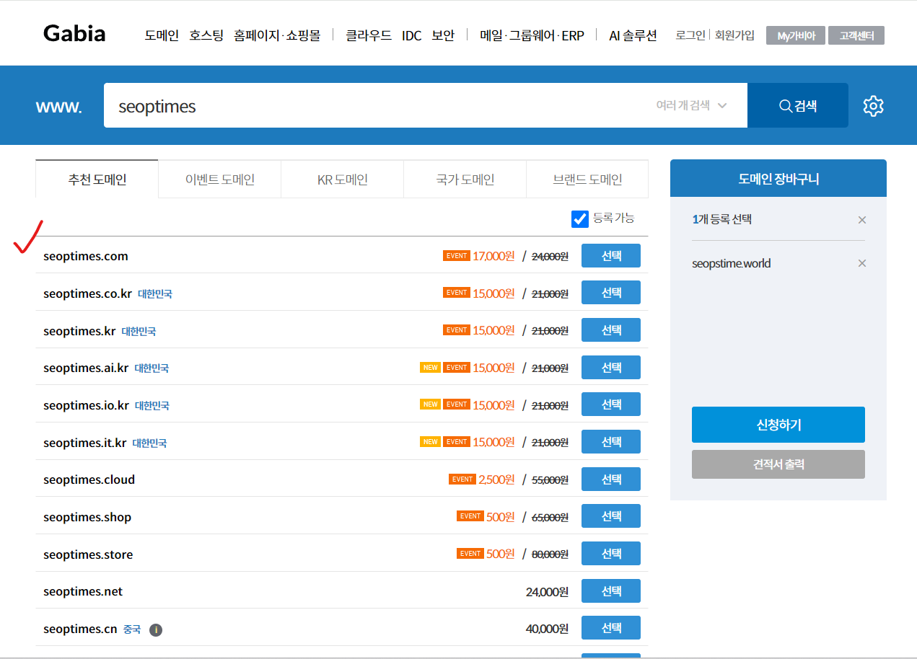Click seopstime.world in the cart
This screenshot has height=659, width=917.
click(731, 263)
